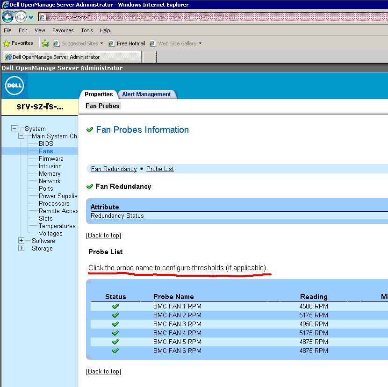The image size is (388, 387).
Task: Select Software in the tree
Action: (x=43, y=241)
